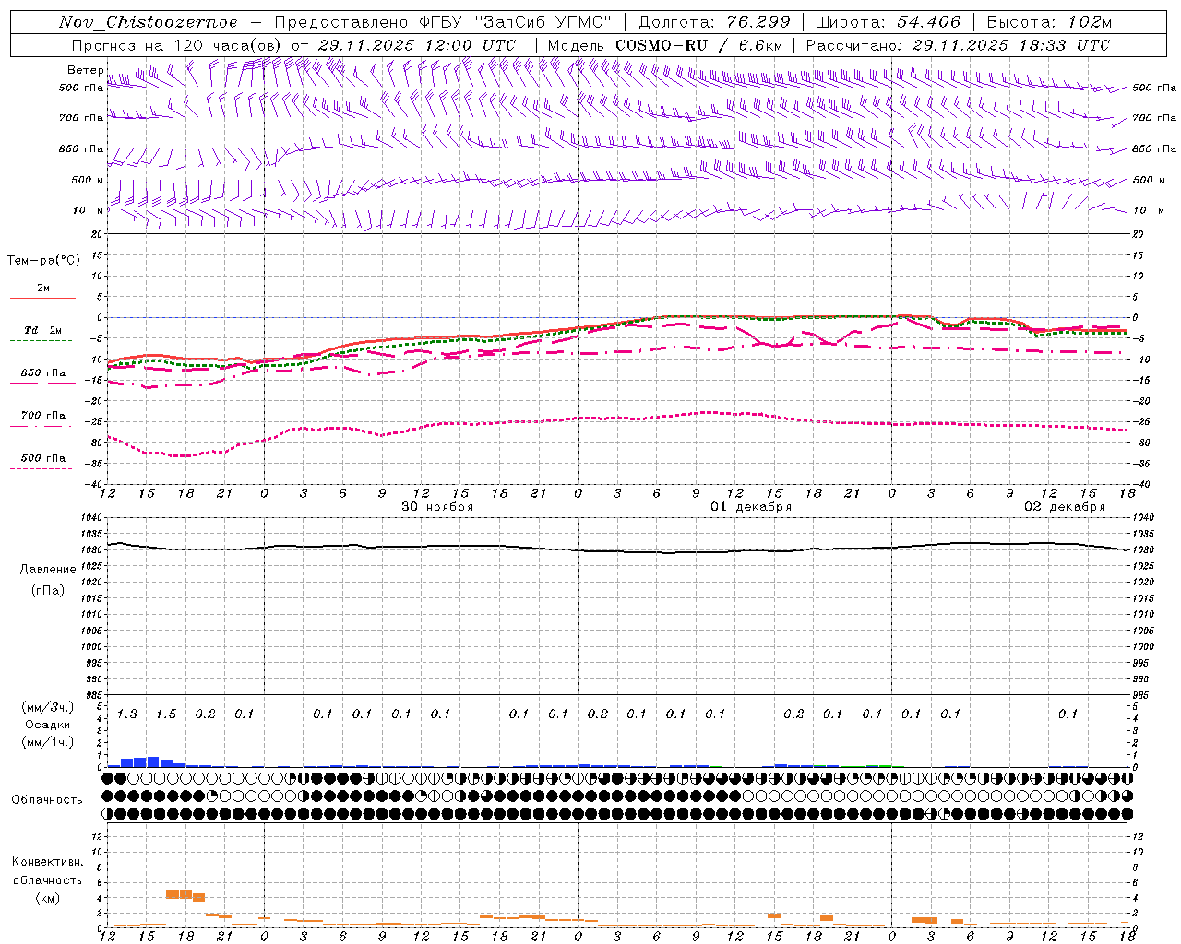Image resolution: width=1181 pixels, height=944 pixels.
Task: Select the 'Td 2м' dew point legend entry
Action: (x=42, y=330)
